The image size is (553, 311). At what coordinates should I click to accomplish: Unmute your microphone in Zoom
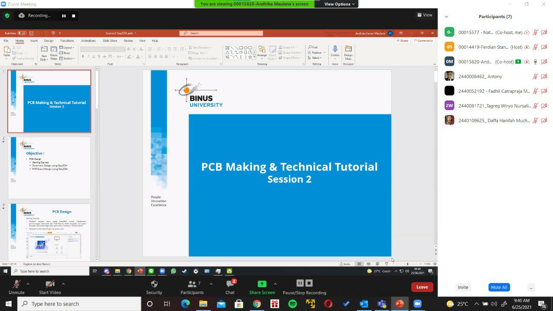pos(16,286)
